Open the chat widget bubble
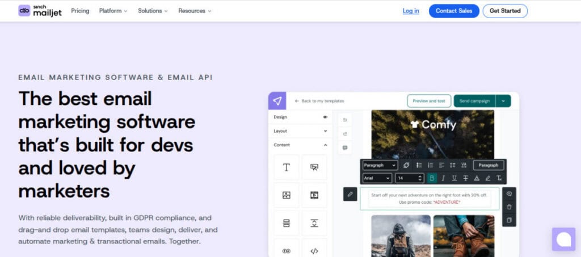This screenshot has width=581, height=257. pos(563,239)
